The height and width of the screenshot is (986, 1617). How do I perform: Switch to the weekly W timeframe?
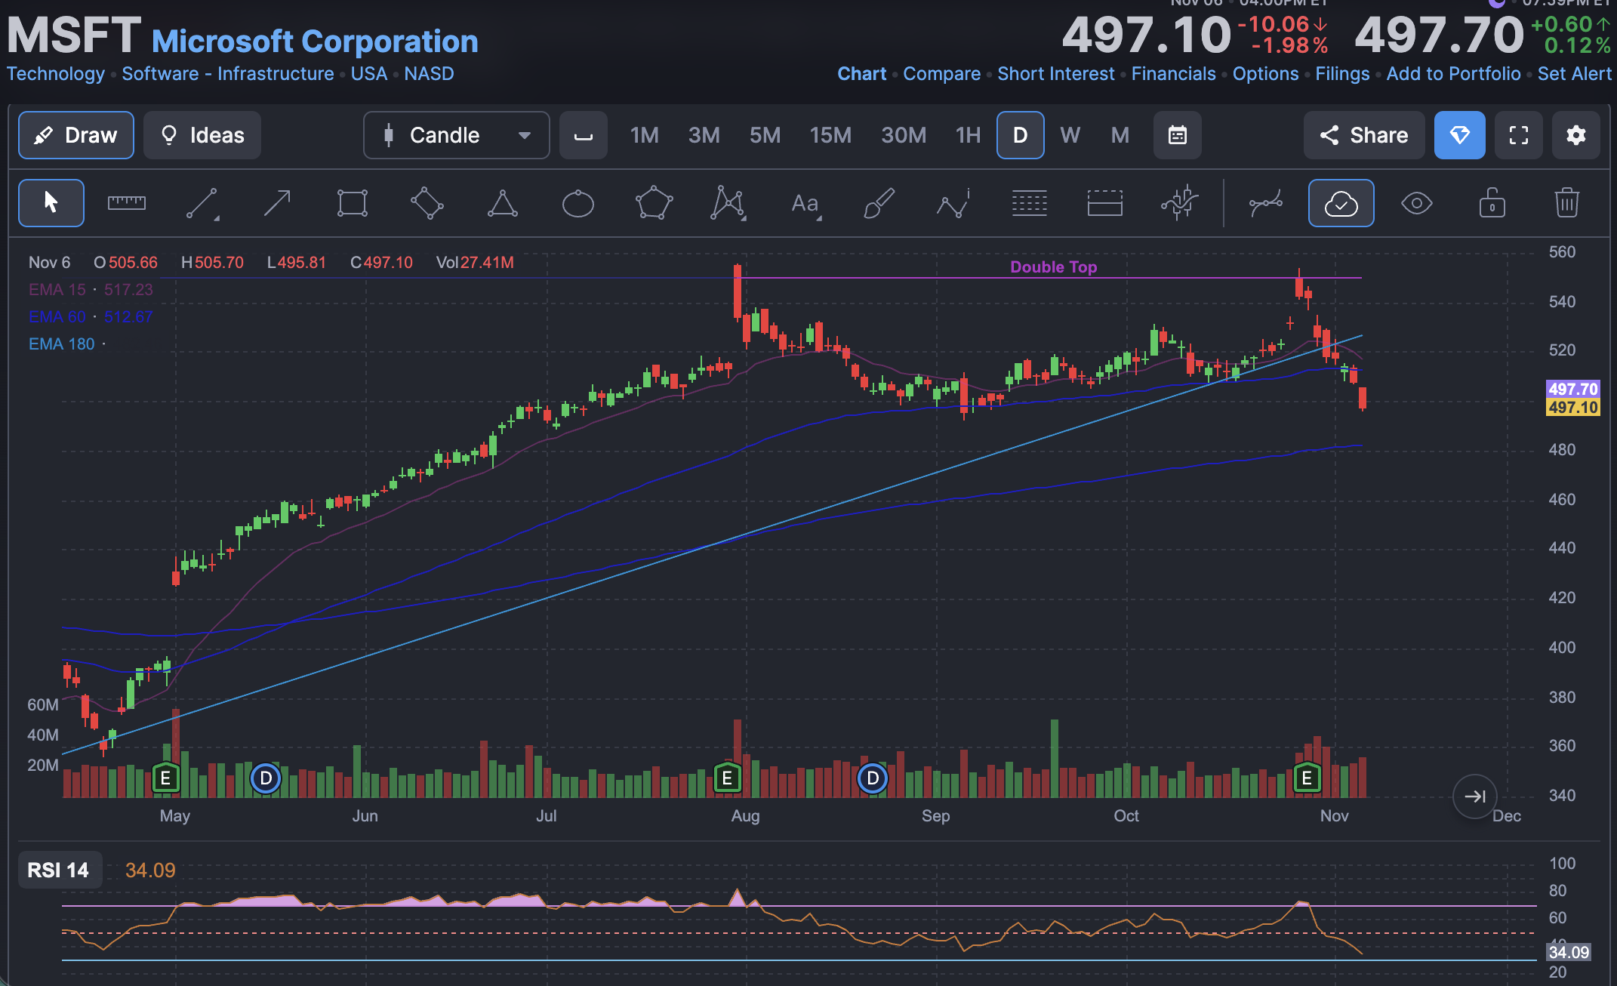(1070, 135)
